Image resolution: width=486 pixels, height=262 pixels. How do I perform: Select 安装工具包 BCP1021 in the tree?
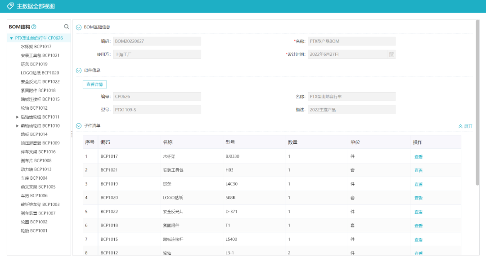tap(40, 55)
